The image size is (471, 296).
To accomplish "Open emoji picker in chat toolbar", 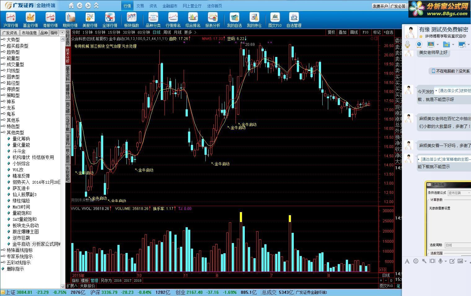I will 416,261.
